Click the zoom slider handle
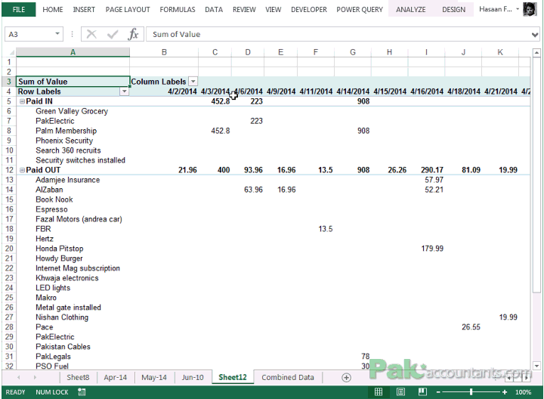 pos(471,392)
